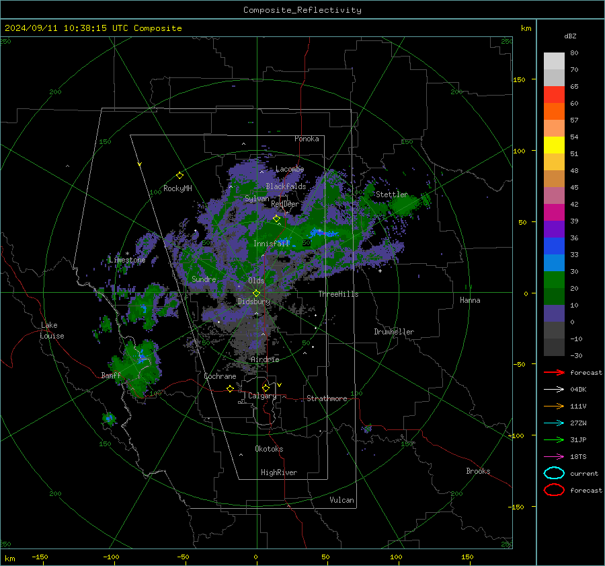Pick the bright green 20-30 dBZ swatch
This screenshot has height=566, width=605.
tap(554, 280)
